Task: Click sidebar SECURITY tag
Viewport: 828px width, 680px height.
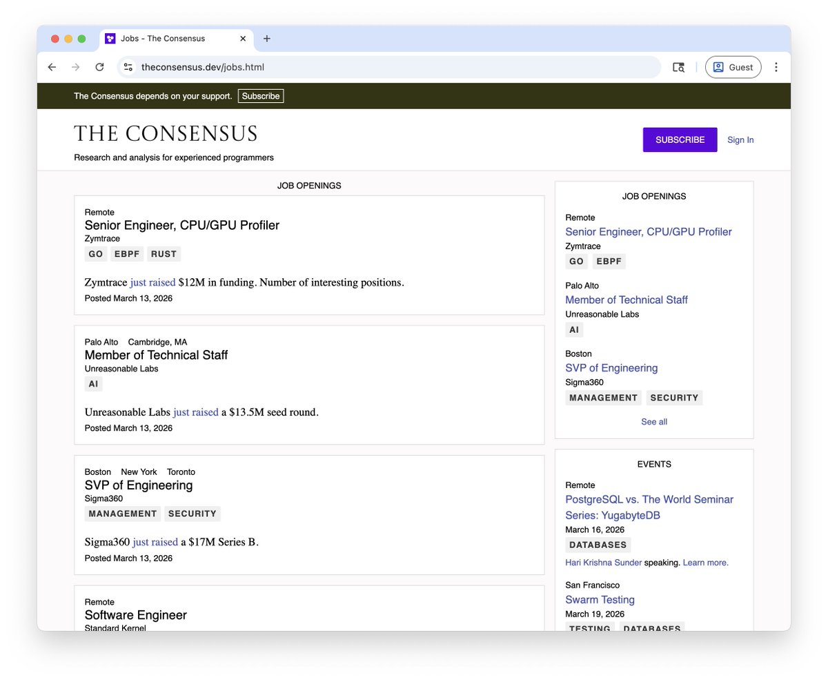Action: [674, 398]
